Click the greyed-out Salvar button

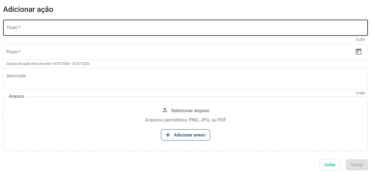coord(357,165)
